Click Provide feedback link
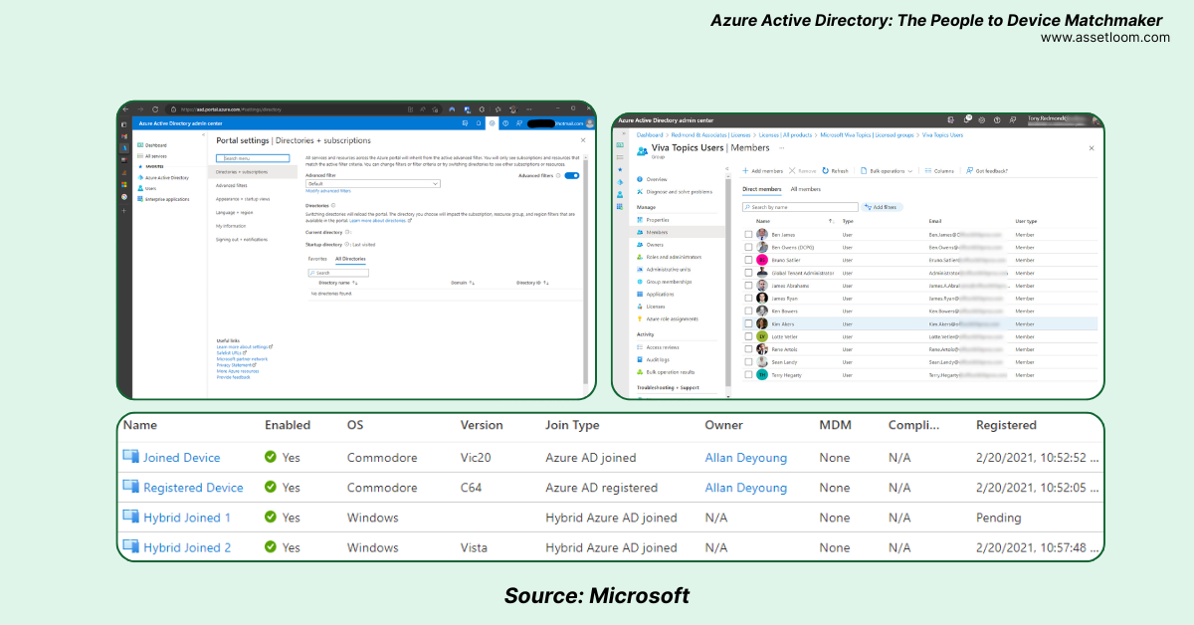The width and height of the screenshot is (1194, 625). tap(232, 376)
